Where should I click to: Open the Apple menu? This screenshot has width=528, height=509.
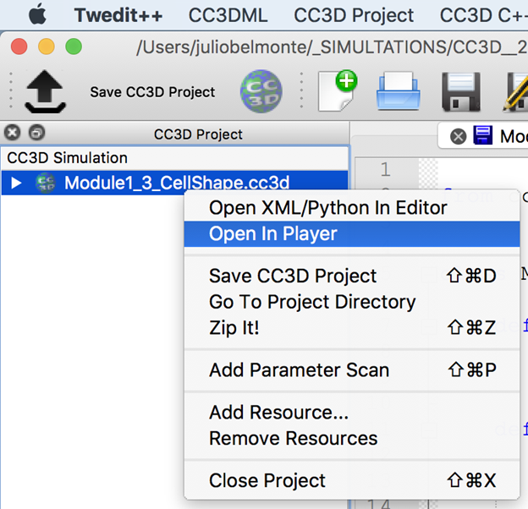coord(37,14)
